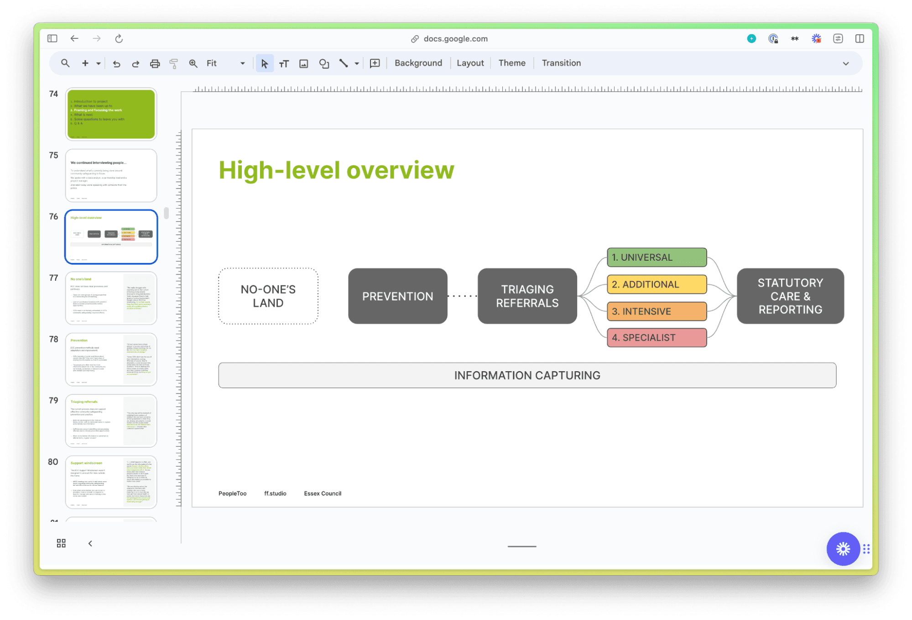Redo the last action
912x620 pixels.
click(x=135, y=64)
